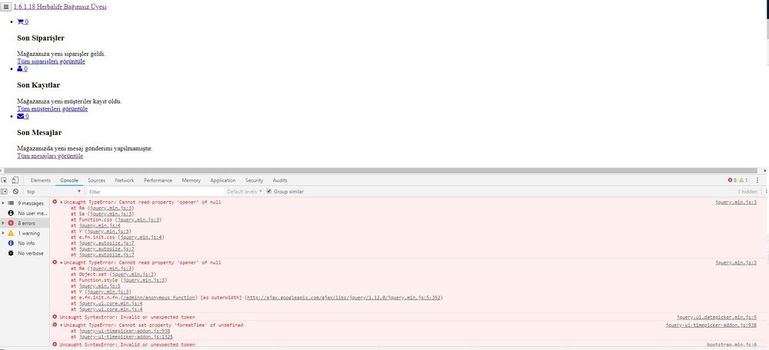Switch to the Sources tab
The image size is (769, 350).
97,180
